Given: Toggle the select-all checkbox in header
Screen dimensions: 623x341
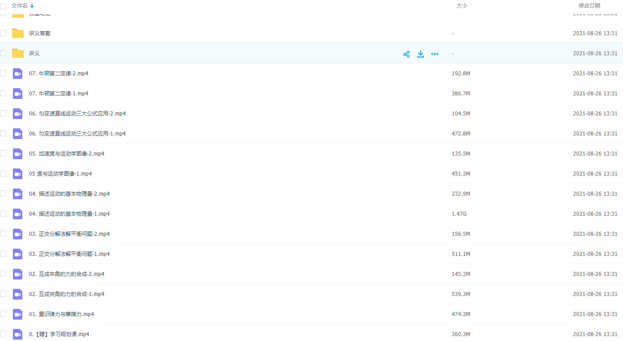Looking at the screenshot, I should click(3, 6).
